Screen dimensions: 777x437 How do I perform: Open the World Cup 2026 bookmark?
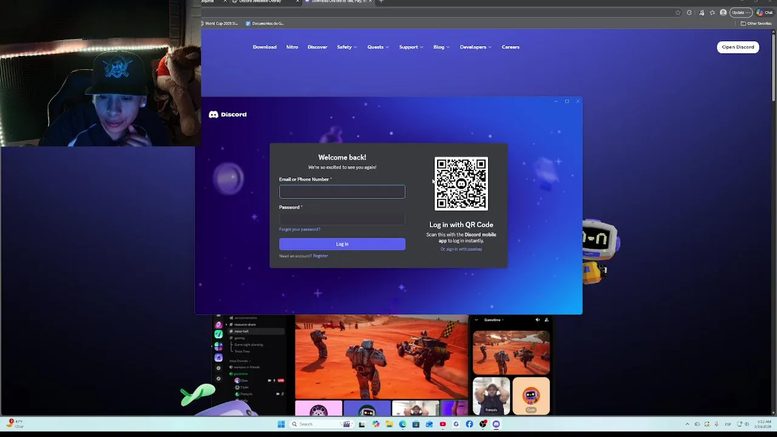[220, 23]
